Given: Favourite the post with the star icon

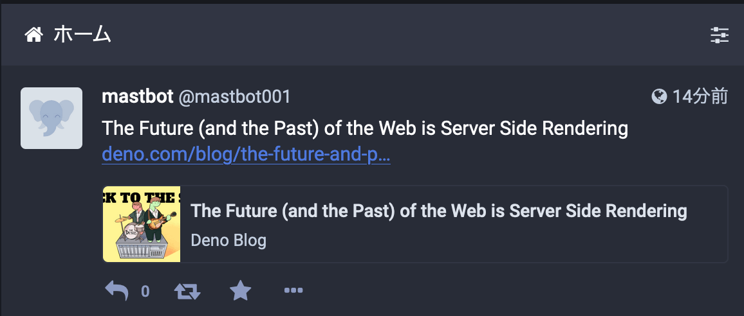Looking at the screenshot, I should tap(241, 290).
